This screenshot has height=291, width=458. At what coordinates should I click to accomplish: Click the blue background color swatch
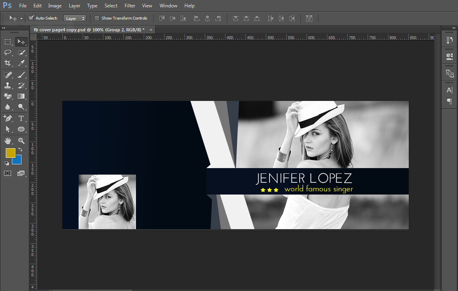tap(18, 161)
